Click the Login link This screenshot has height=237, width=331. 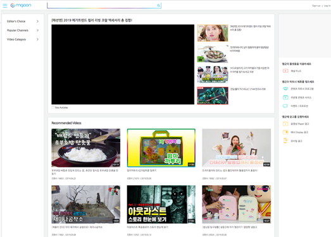pos(327,6)
